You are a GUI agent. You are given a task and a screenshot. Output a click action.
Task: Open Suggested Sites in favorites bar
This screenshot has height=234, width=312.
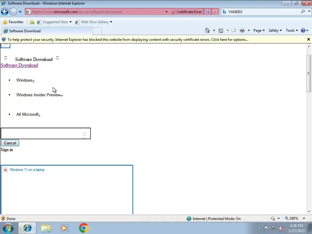(54, 22)
